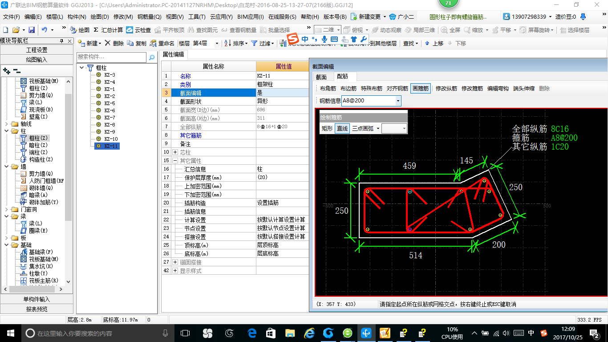Click the 对齐钢筋 button
The height and width of the screenshot is (342, 608).
[397, 88]
